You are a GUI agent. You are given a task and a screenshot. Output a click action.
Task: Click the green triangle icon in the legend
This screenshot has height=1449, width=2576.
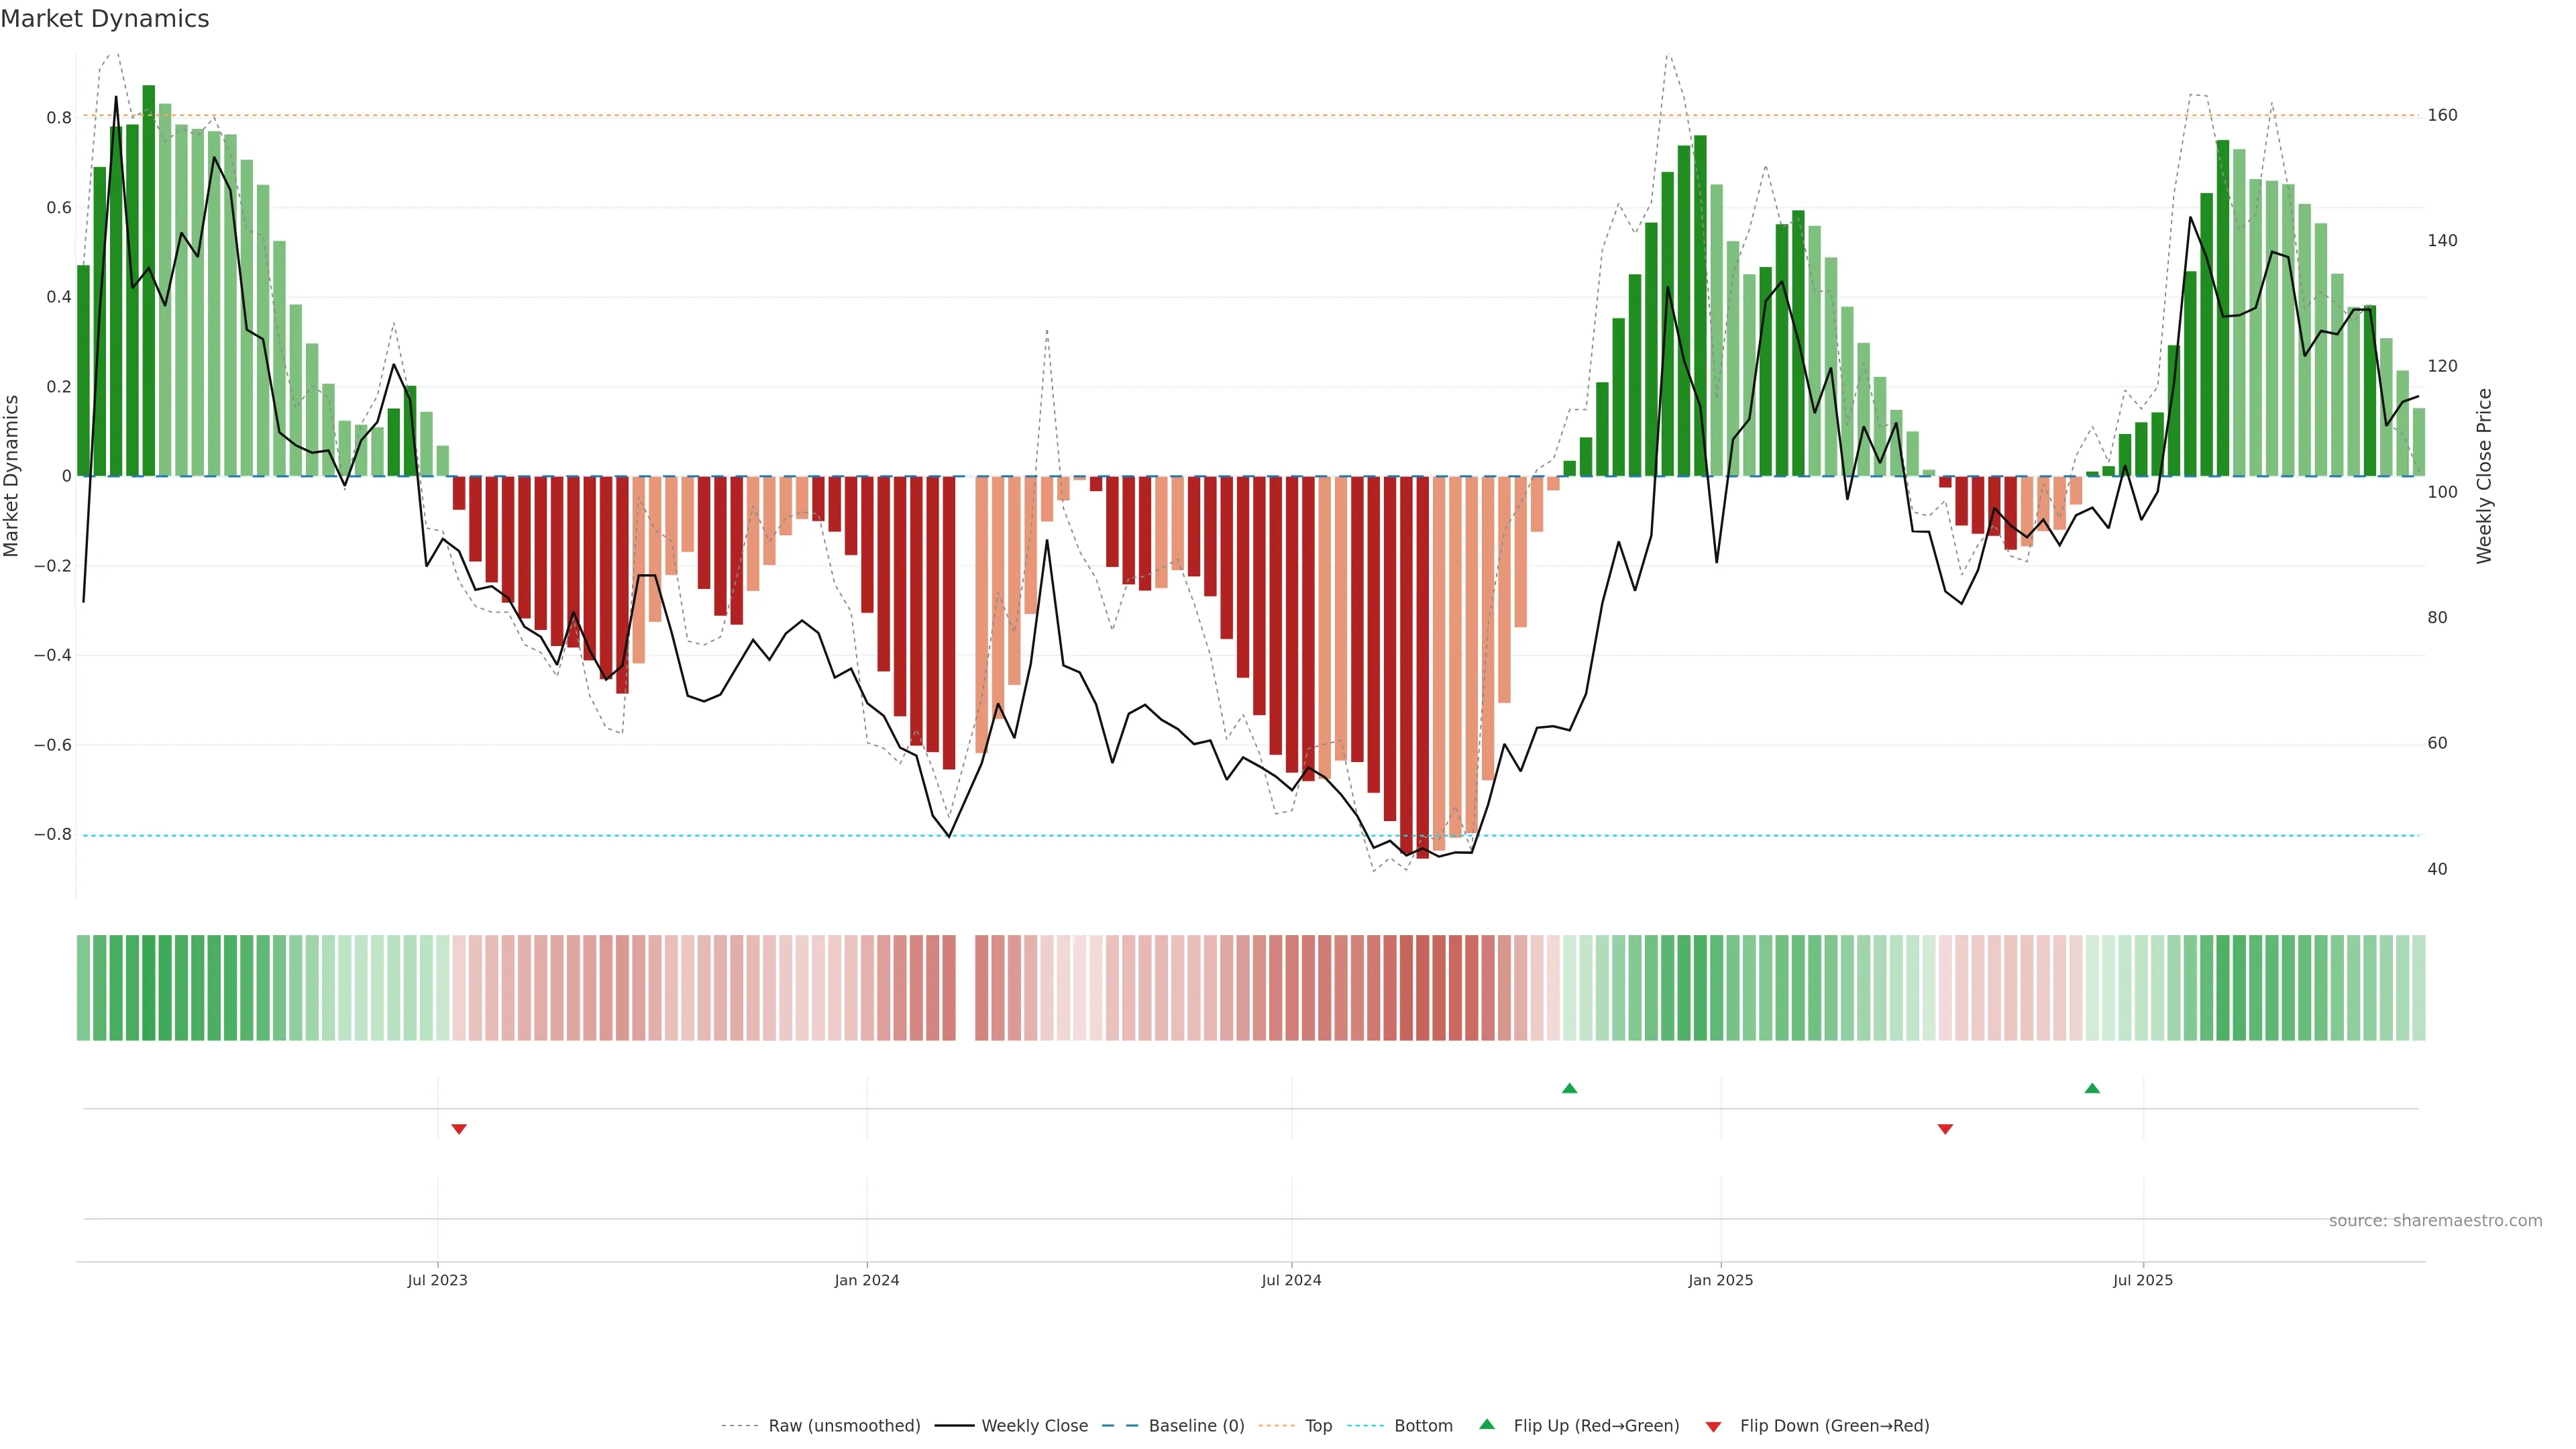coord(1487,1424)
